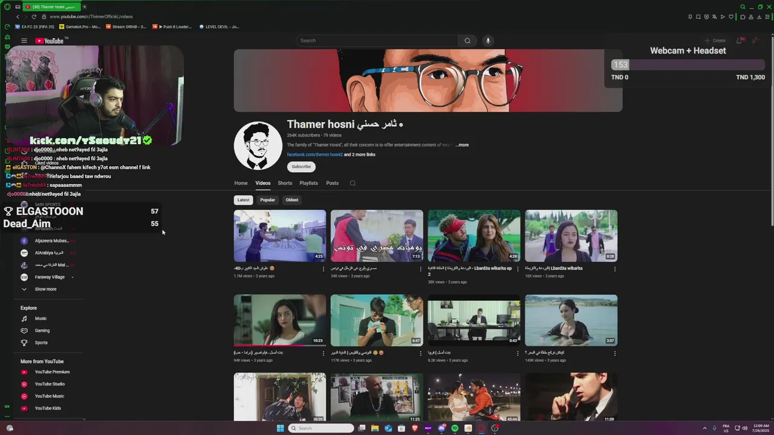Open a new browser tab with plus
The height and width of the screenshot is (435, 774).
(x=85, y=7)
